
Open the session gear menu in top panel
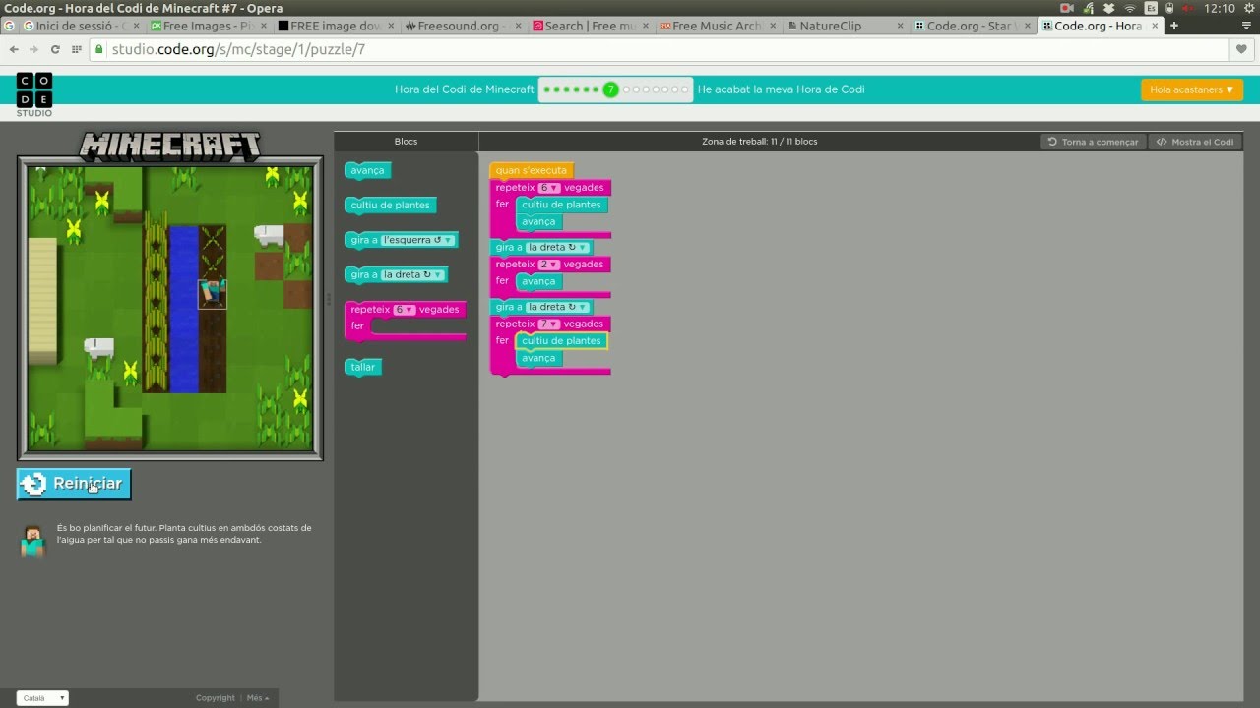click(x=1249, y=8)
